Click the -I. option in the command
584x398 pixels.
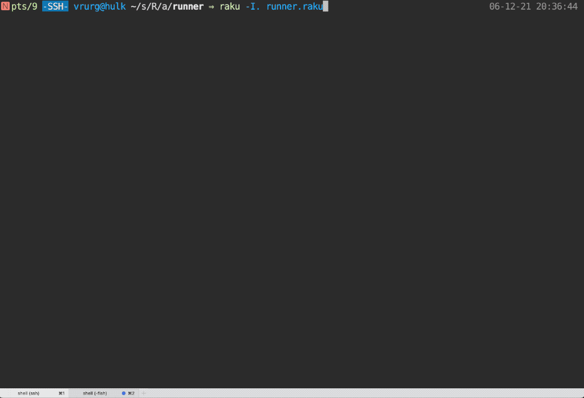click(x=253, y=6)
